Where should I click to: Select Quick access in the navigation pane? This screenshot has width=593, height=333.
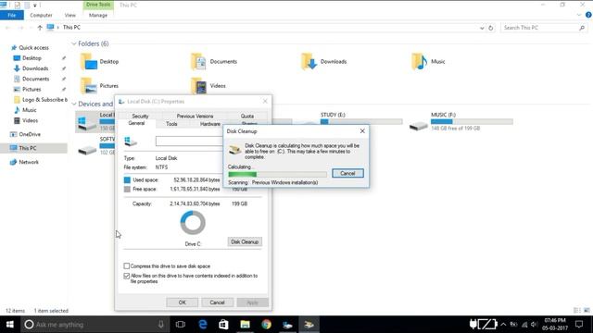coord(33,47)
